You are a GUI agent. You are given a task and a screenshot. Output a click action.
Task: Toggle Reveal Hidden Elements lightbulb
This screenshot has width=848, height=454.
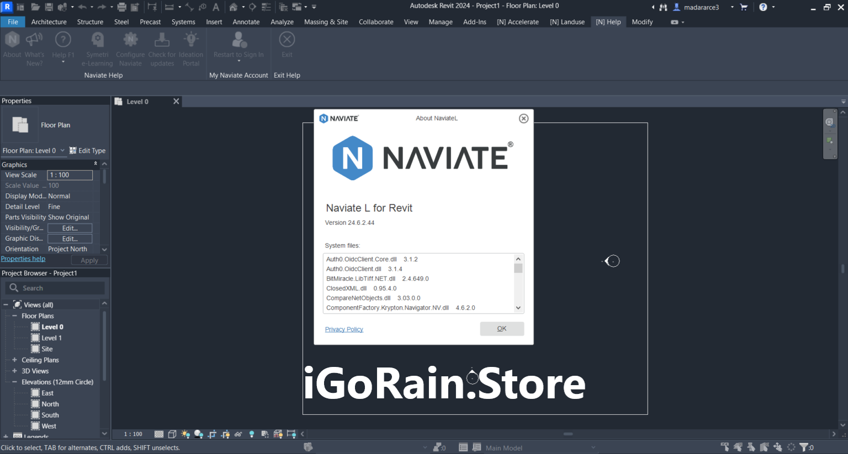coord(252,434)
